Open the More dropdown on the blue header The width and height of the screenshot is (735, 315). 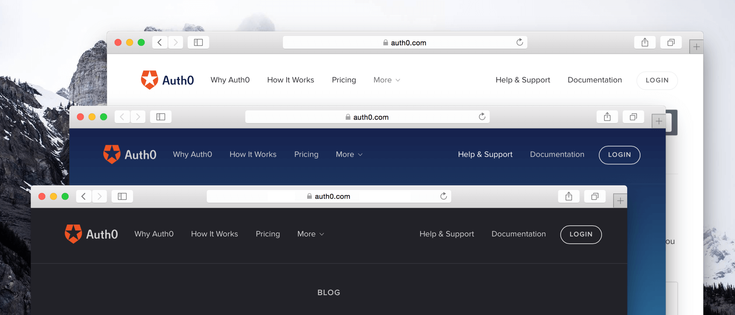(x=349, y=154)
